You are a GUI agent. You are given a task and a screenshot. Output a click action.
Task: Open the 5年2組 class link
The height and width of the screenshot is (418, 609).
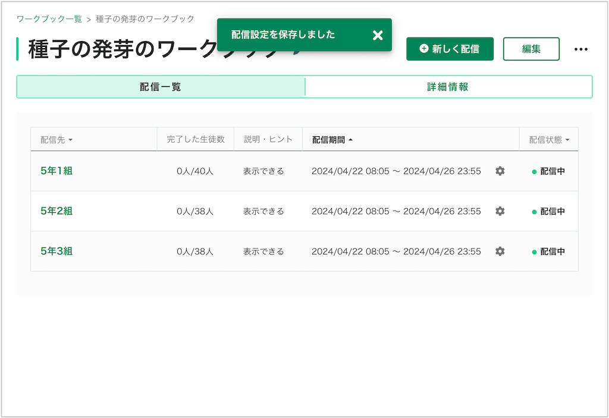coord(56,211)
